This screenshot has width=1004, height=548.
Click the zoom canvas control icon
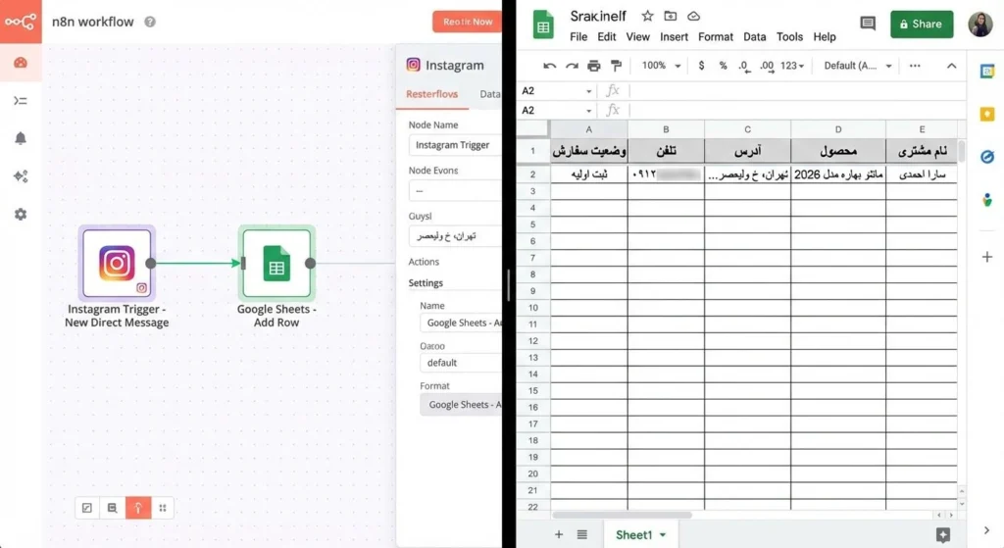point(112,508)
